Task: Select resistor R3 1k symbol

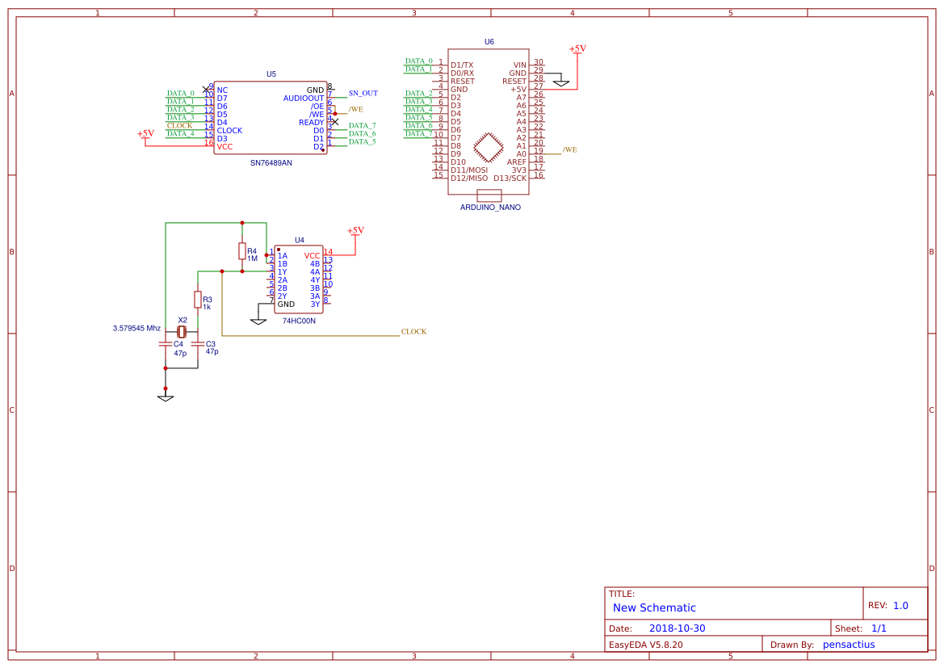Action: tap(197, 300)
